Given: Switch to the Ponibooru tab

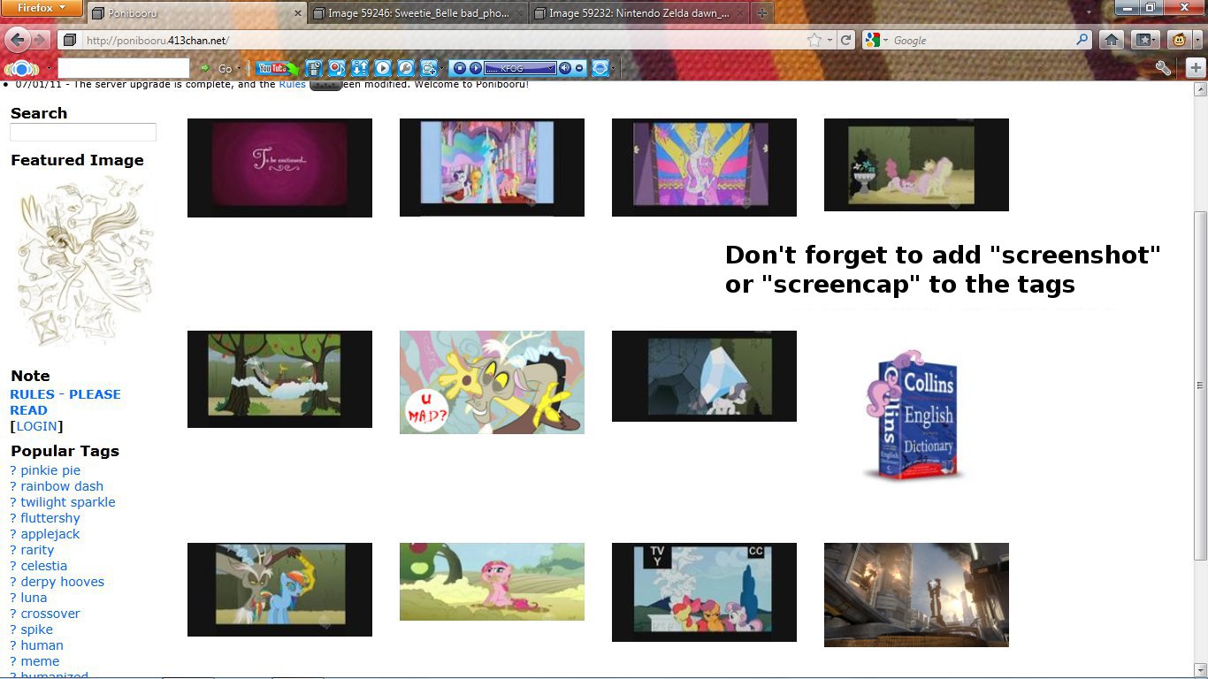Looking at the screenshot, I should tap(196, 13).
